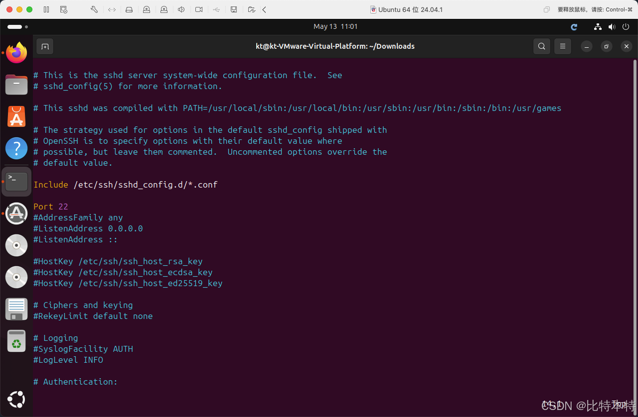The width and height of the screenshot is (638, 417).
Task: Click the USB device icon in VMware toolbar
Action: 216,9
